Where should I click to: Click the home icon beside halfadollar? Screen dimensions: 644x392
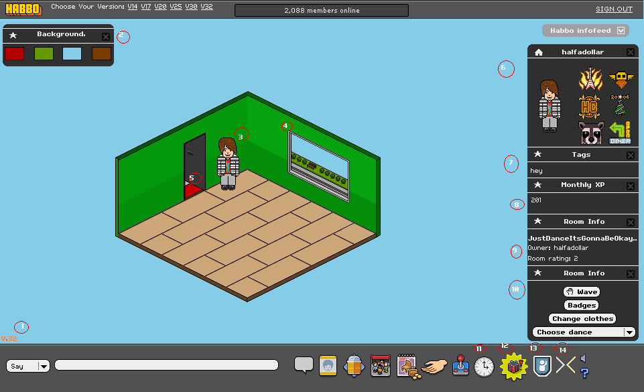[x=538, y=52]
